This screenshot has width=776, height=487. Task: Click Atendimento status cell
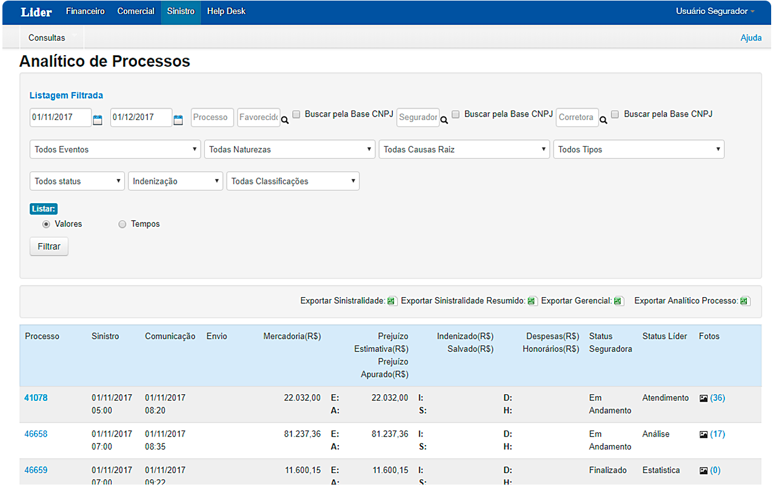[666, 398]
